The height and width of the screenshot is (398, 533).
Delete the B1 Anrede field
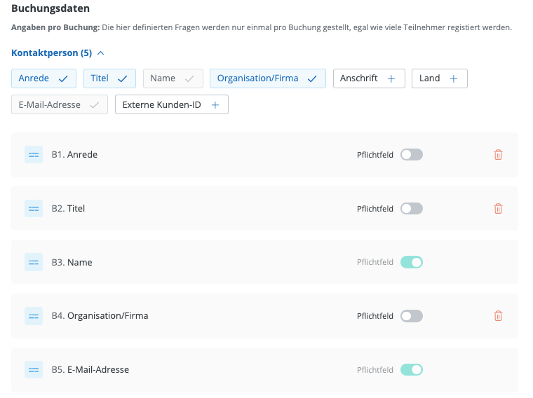coord(498,155)
